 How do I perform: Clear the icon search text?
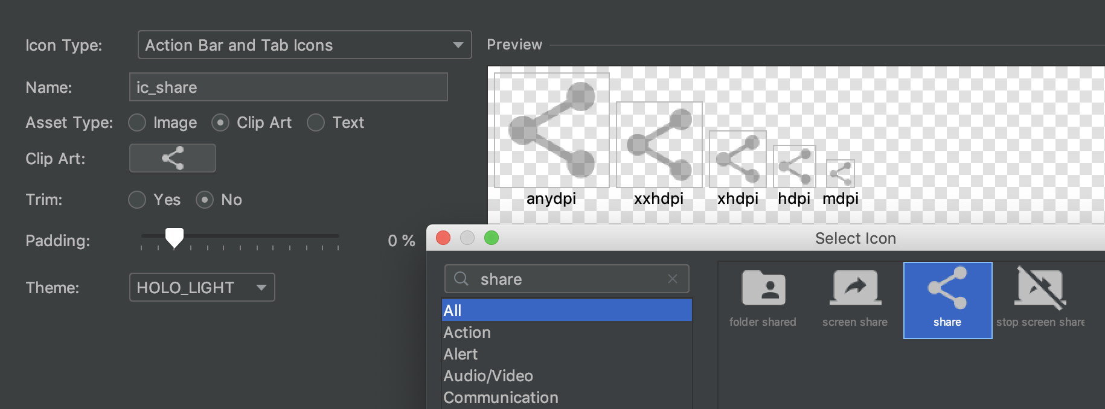pyautogui.click(x=673, y=279)
